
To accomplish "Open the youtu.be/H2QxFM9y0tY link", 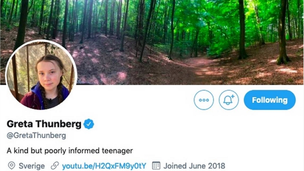I will click(x=104, y=166).
